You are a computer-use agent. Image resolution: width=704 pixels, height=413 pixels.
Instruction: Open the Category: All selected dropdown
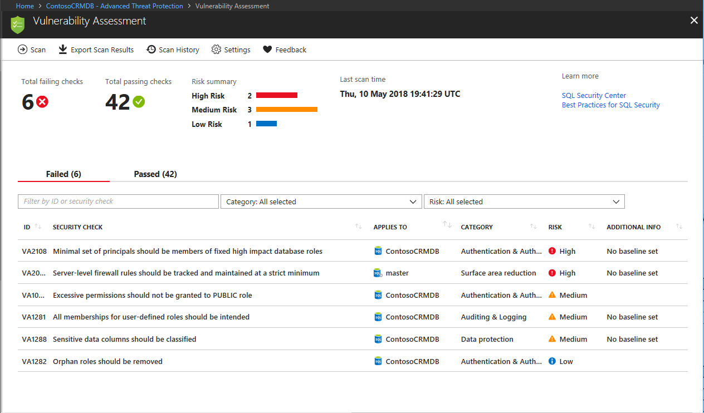tap(321, 201)
